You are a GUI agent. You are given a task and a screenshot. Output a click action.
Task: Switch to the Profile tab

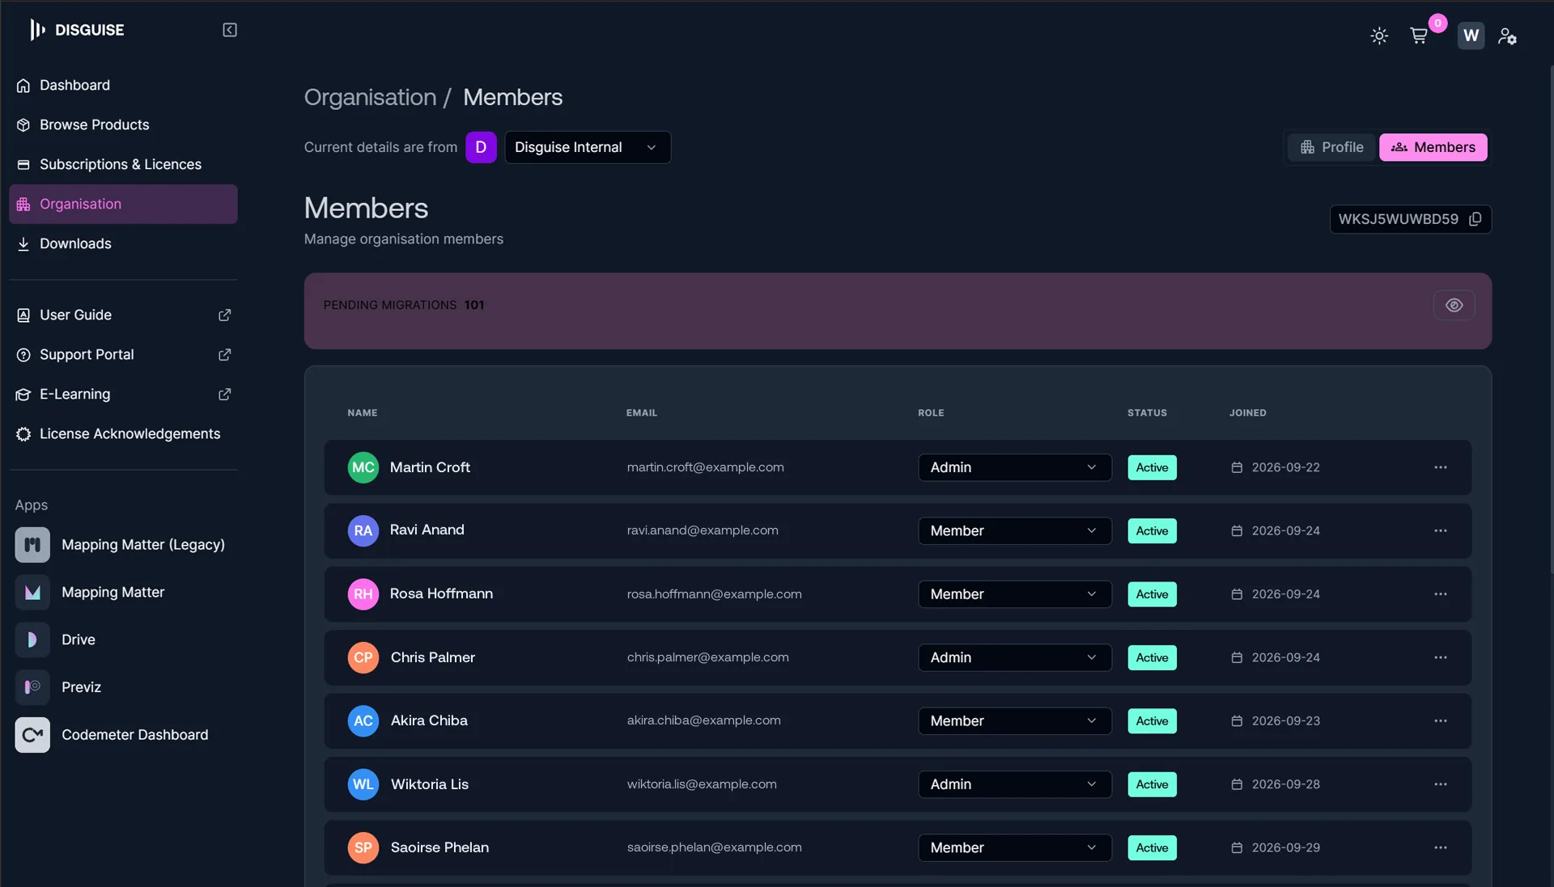1331,147
